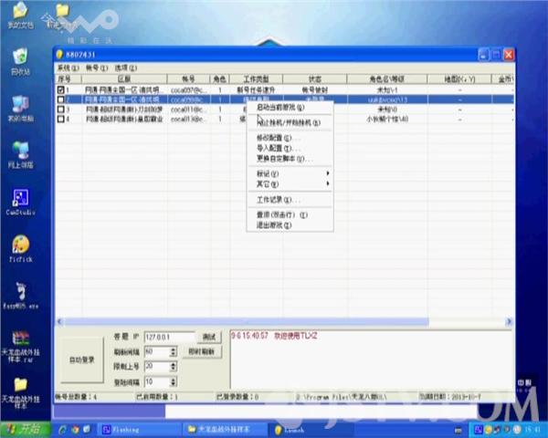Choose 修改配置 in the context menu
The width and height of the screenshot is (548, 438).
[278, 138]
